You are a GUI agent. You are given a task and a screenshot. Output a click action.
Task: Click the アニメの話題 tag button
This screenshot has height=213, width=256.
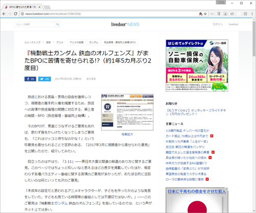[76, 42]
